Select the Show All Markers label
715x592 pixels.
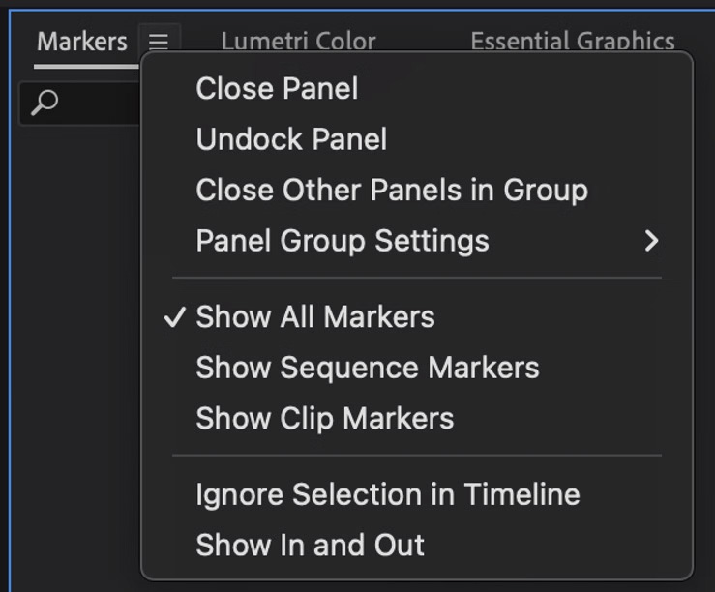pyautogui.click(x=315, y=317)
